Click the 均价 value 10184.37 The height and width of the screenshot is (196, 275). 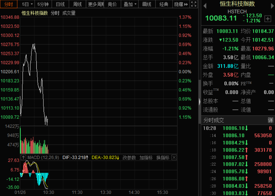click(x=263, y=31)
